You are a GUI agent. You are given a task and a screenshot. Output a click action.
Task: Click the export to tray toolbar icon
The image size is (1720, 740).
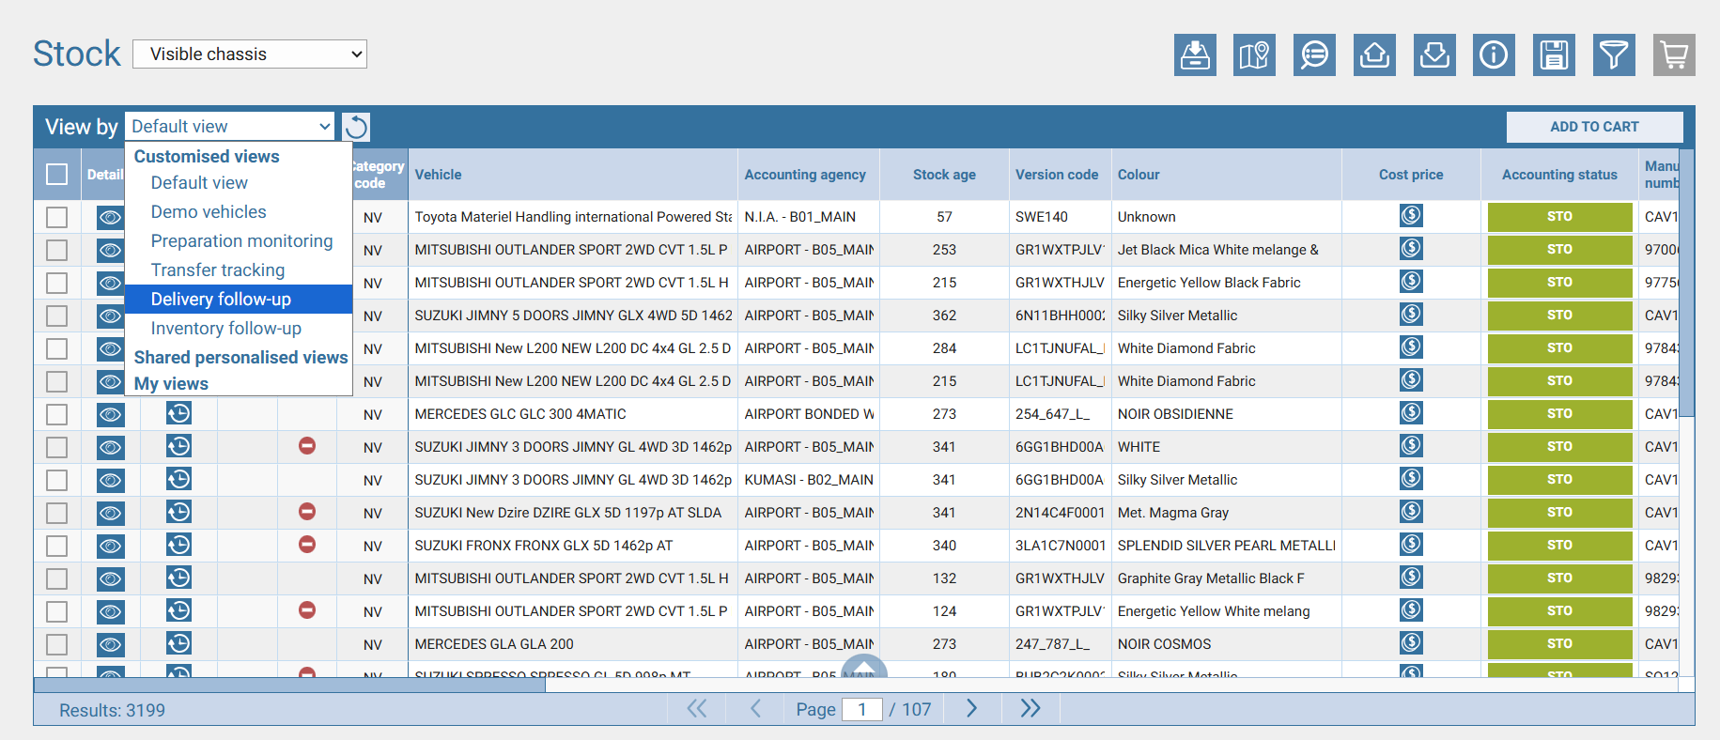tap(1195, 54)
